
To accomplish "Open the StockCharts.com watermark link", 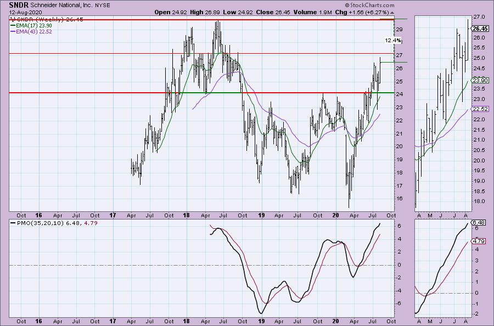I will click(369, 5).
